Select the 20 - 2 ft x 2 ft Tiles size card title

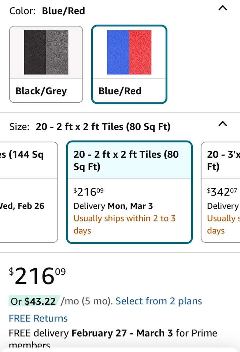pyautogui.click(x=126, y=160)
